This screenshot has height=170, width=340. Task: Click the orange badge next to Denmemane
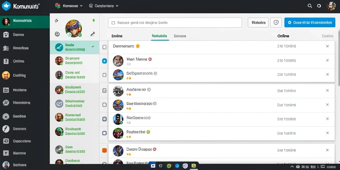pos(137,46)
